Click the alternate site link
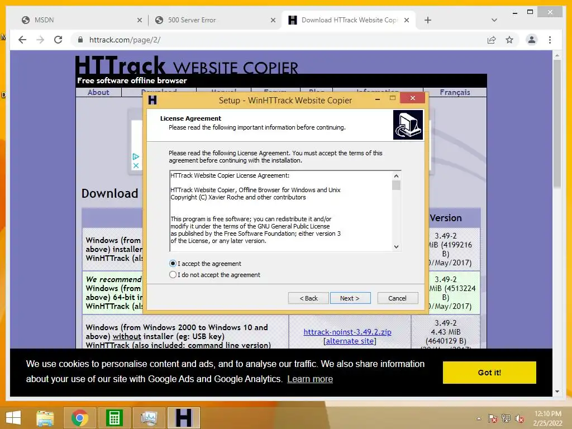The image size is (572, 429). click(350, 341)
